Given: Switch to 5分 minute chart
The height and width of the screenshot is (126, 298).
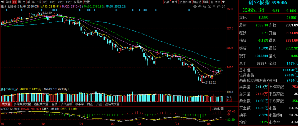Looking at the screenshot, I should (x=45, y=2).
